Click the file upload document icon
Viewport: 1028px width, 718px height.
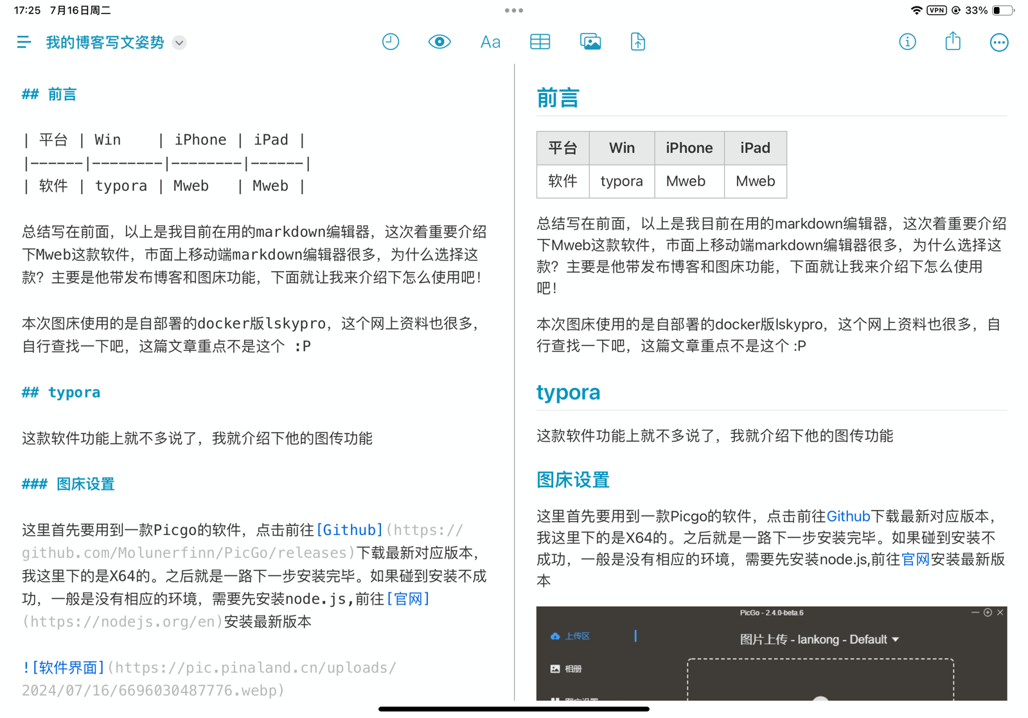click(x=637, y=42)
